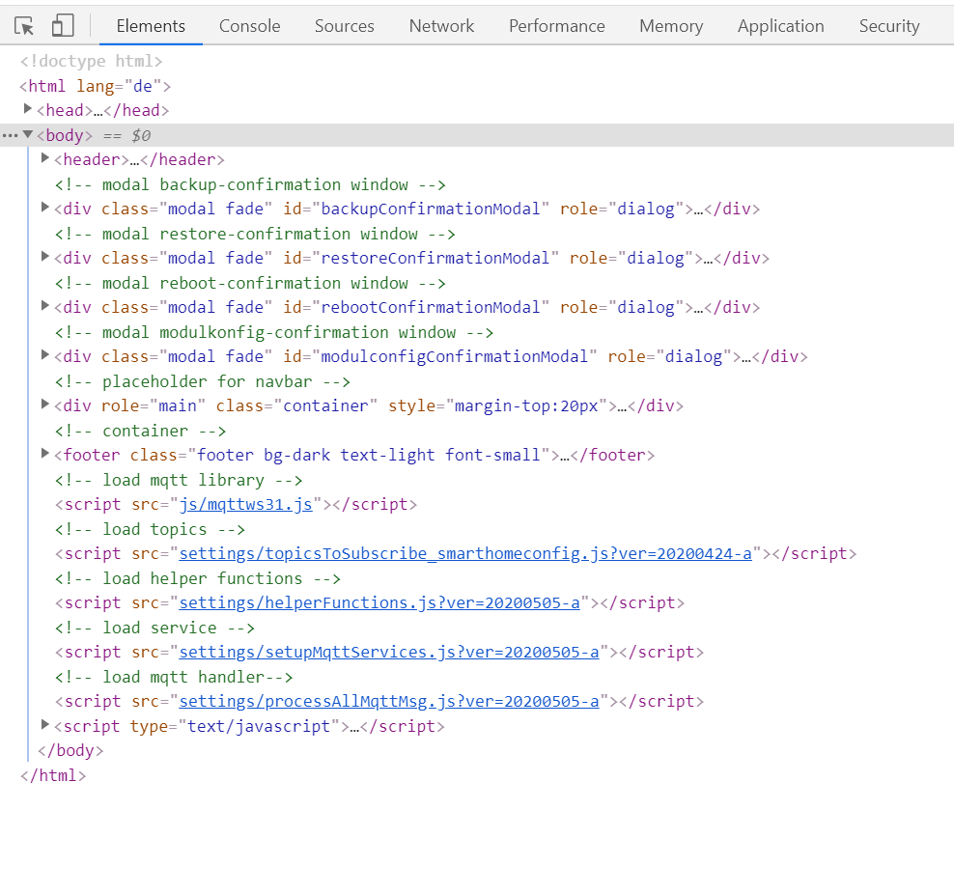Select the closing /body tag
Image resolution: width=954 pixels, height=894 pixels.
click(x=70, y=751)
